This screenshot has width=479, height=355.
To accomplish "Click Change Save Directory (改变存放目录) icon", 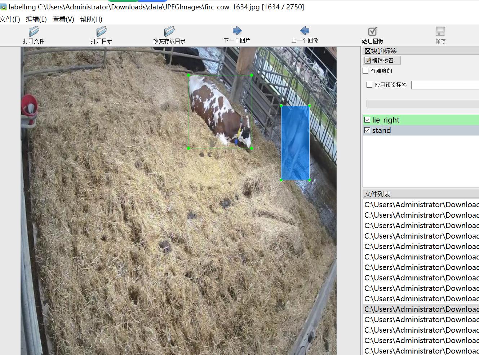I will (x=169, y=31).
